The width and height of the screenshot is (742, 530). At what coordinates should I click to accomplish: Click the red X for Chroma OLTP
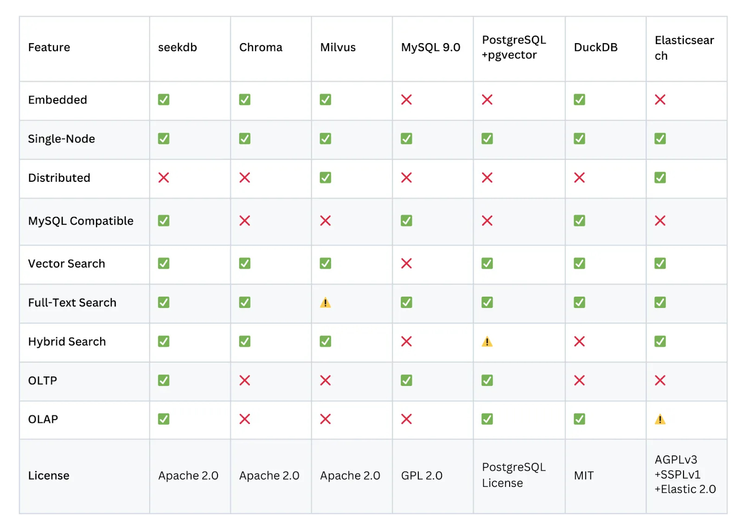(245, 381)
